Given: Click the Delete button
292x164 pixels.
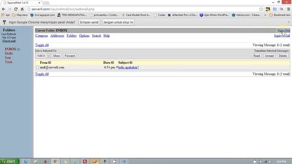Looking at the screenshot, I should tap(283, 56).
